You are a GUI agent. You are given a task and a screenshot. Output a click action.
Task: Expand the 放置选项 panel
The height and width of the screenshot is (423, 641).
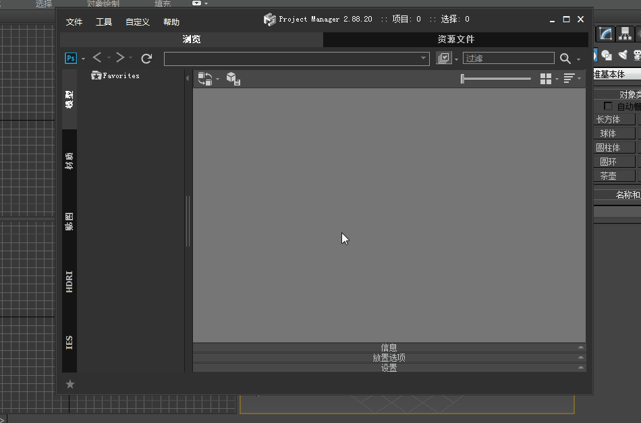point(389,358)
